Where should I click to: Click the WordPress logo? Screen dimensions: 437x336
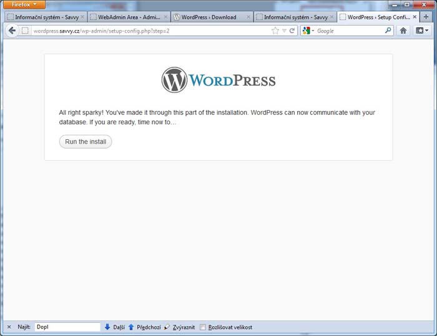click(x=219, y=80)
